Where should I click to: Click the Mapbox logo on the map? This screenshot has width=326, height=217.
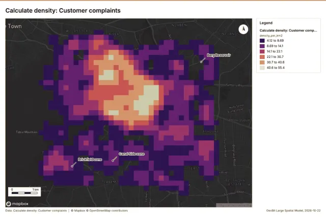pyautogui.click(x=17, y=204)
